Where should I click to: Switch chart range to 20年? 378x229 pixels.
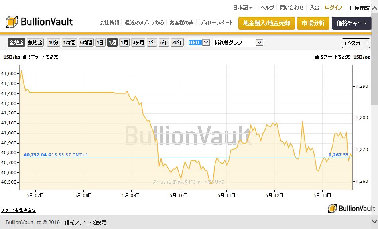[177, 42]
